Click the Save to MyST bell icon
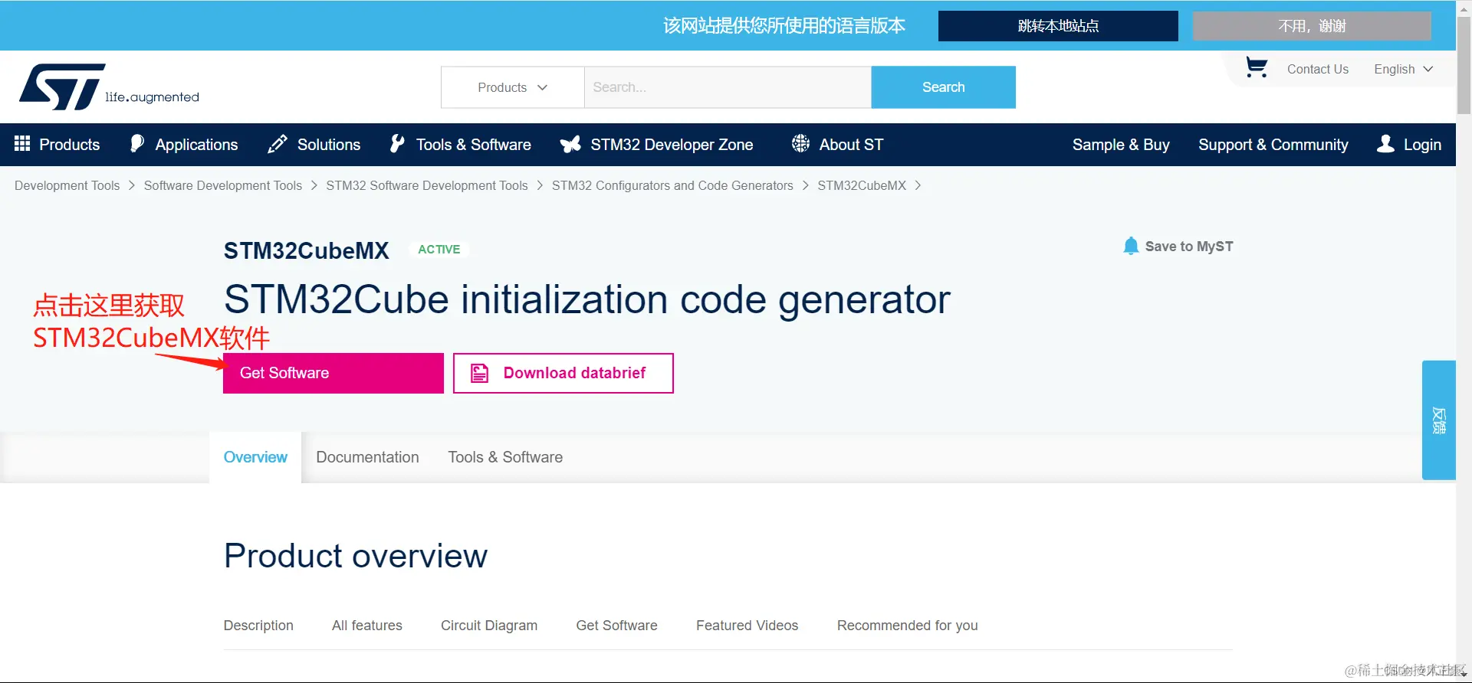This screenshot has width=1472, height=683. [1130, 246]
